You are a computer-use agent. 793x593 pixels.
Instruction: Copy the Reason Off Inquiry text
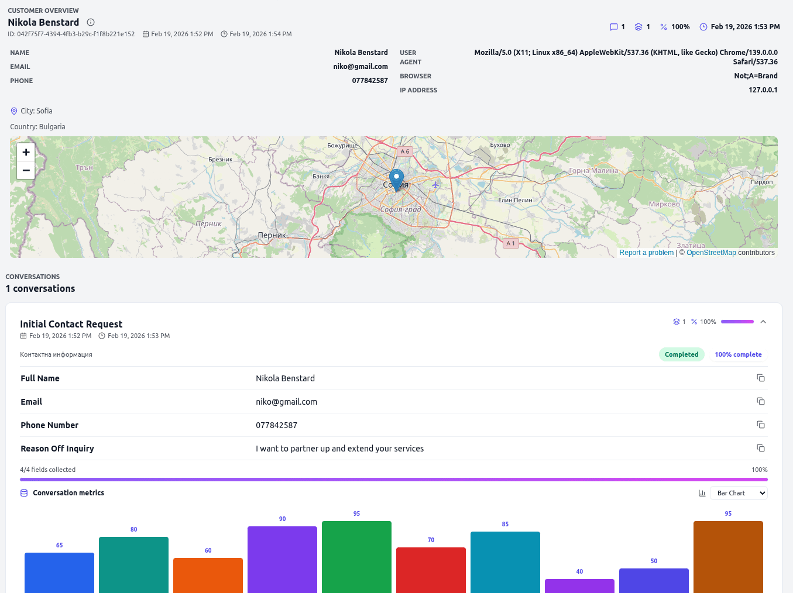point(760,447)
